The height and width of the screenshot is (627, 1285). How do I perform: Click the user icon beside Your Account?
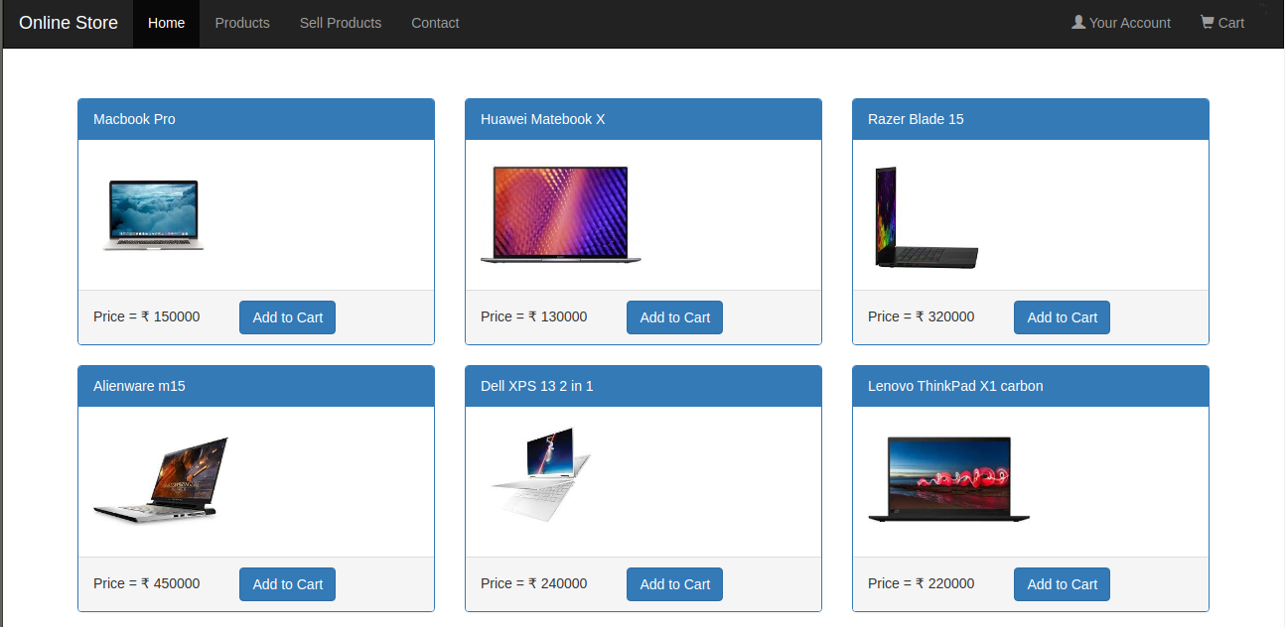[1078, 22]
